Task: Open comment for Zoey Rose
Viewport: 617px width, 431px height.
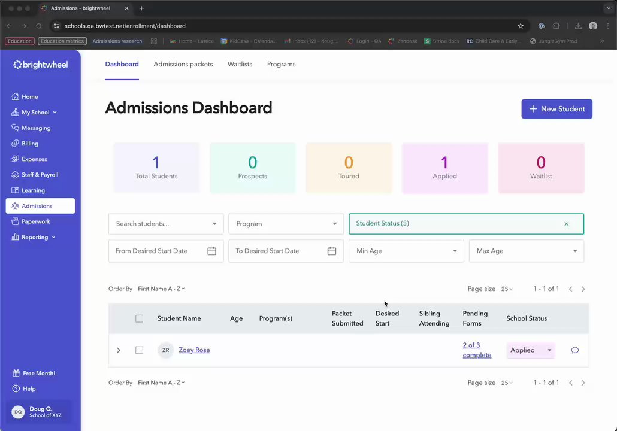Action: tap(575, 350)
